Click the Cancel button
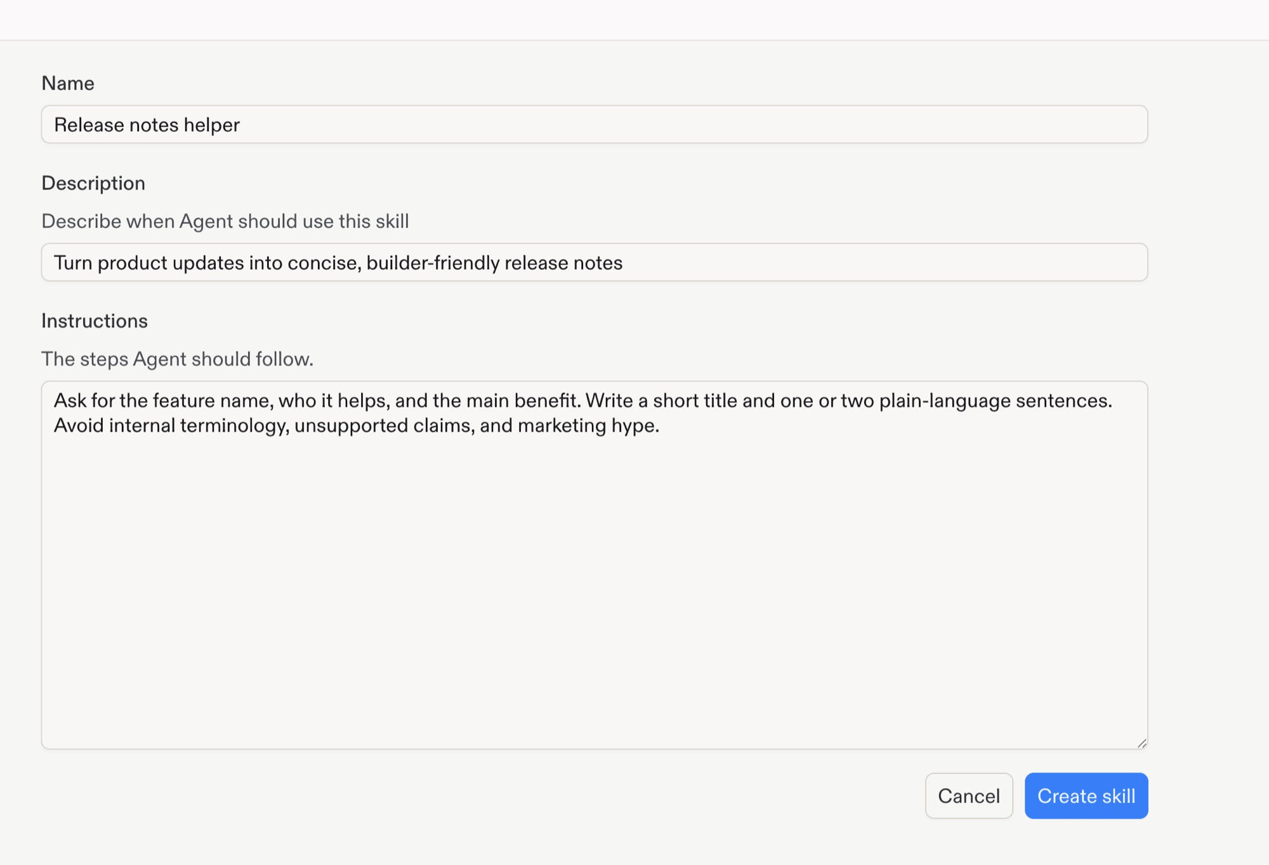1269x865 pixels. tap(969, 796)
